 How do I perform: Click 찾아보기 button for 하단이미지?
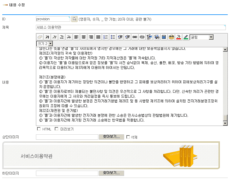coord(111,173)
